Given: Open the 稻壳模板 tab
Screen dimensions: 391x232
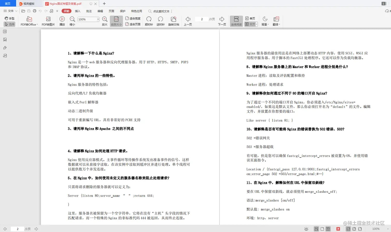Looking at the screenshot, I should pos(28,4).
